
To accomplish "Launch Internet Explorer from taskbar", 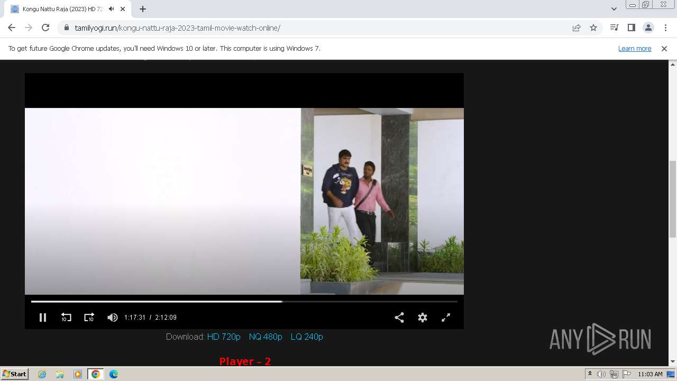I will coord(42,374).
